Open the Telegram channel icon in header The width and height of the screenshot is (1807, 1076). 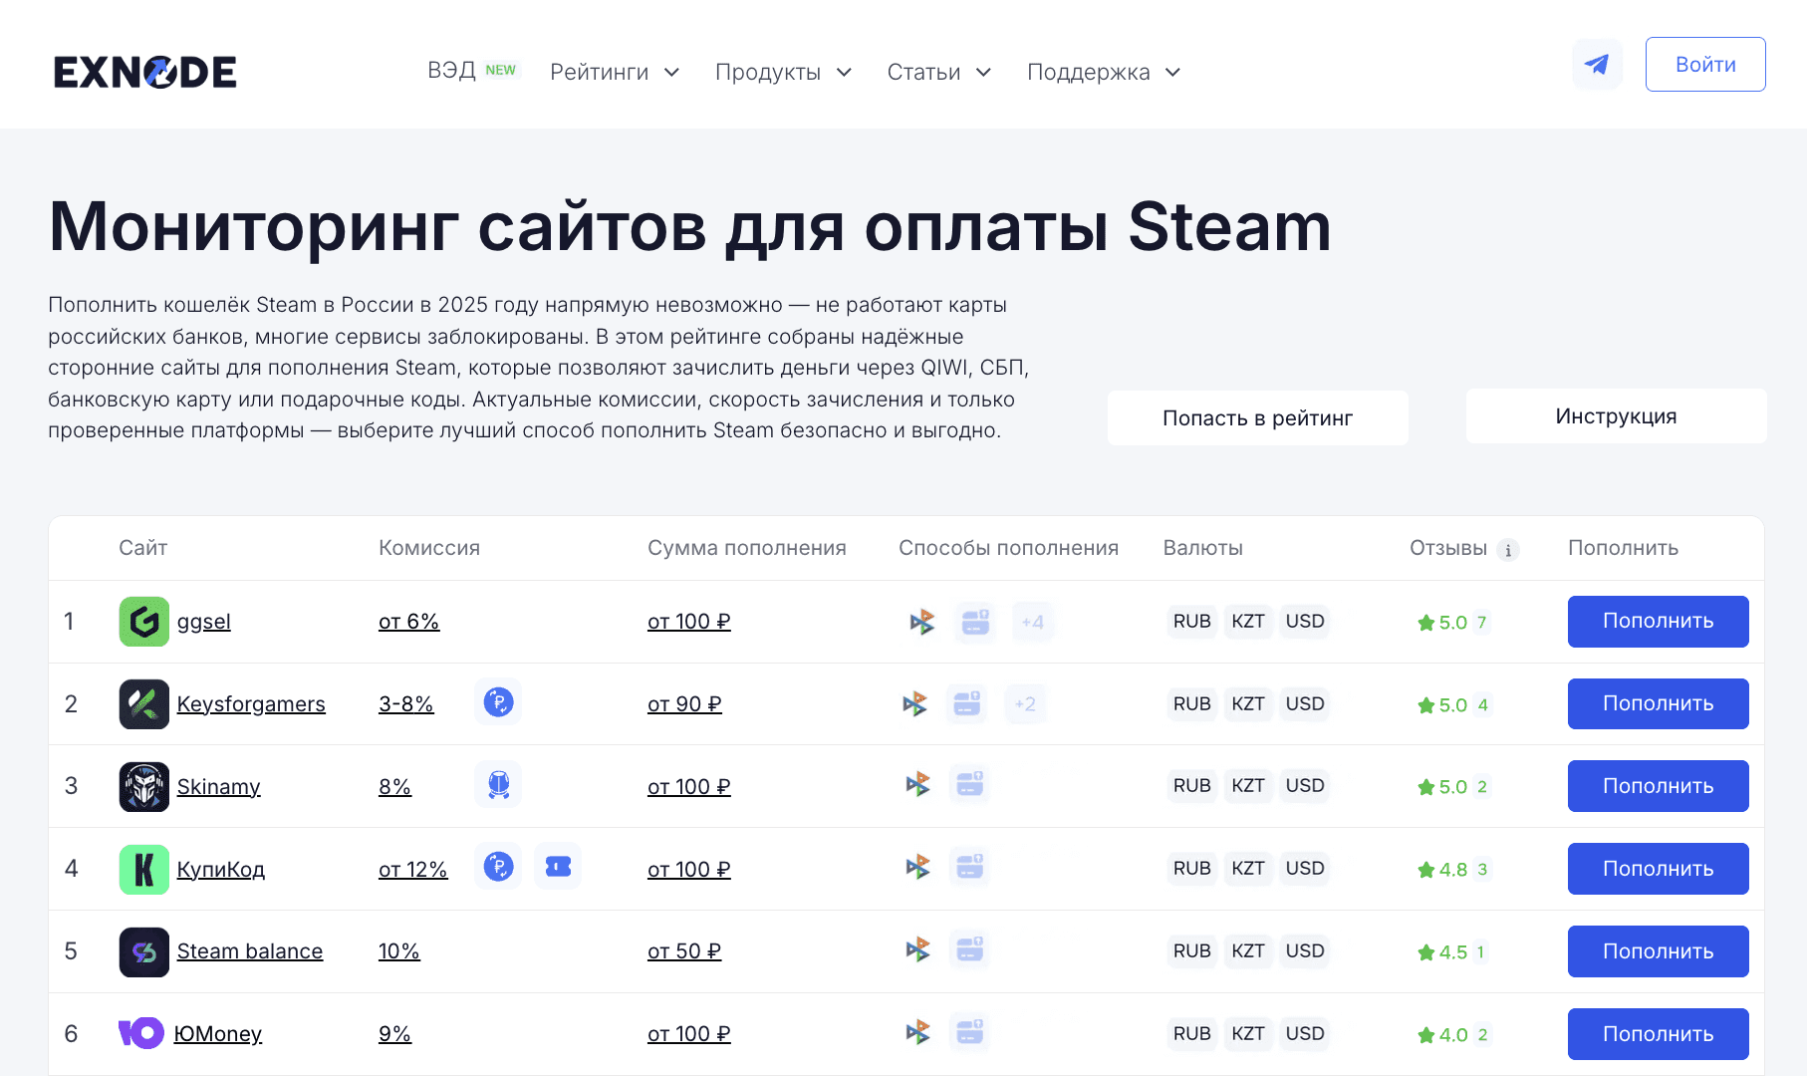[1597, 65]
